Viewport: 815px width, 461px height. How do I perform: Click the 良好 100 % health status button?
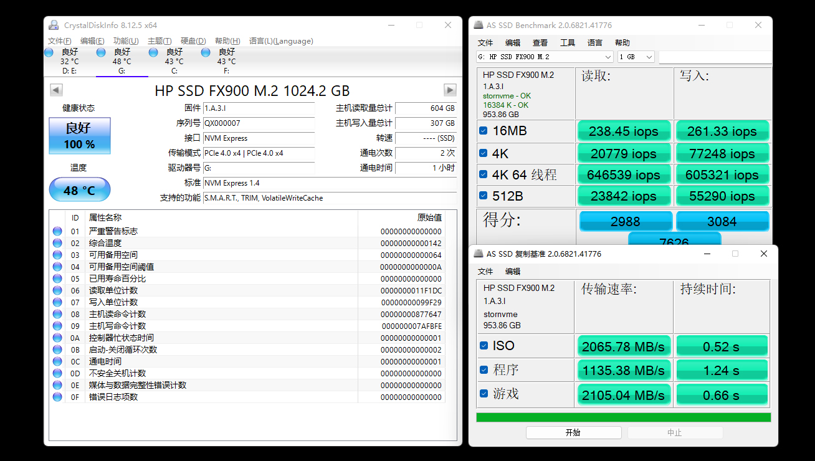(x=80, y=136)
